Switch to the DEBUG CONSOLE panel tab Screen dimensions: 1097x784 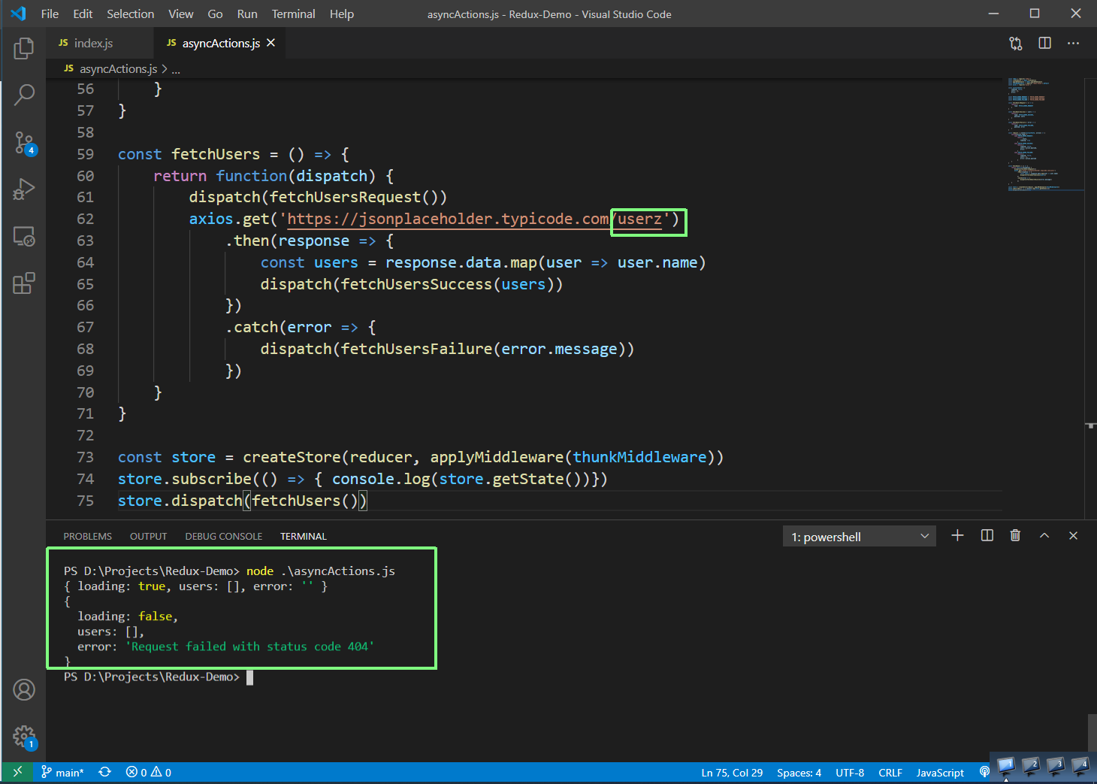tap(224, 536)
